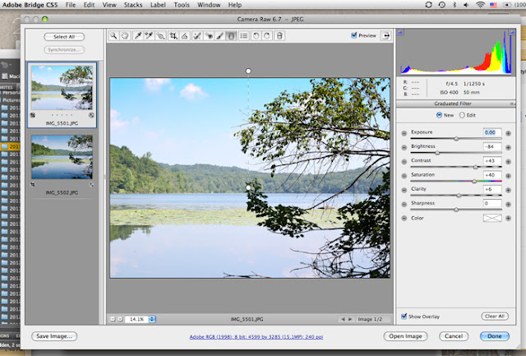526x356 pixels.
Task: Toggle shadow clipping warning in histogram
Action: click(400, 32)
